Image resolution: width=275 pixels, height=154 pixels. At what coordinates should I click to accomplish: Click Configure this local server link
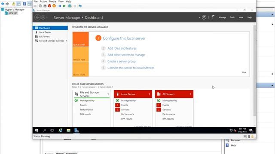124,38
